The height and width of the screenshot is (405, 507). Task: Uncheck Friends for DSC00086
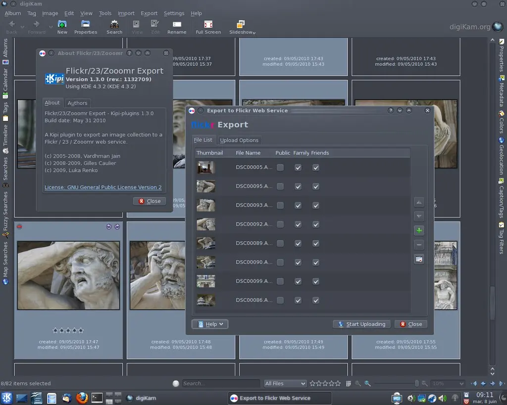316,300
